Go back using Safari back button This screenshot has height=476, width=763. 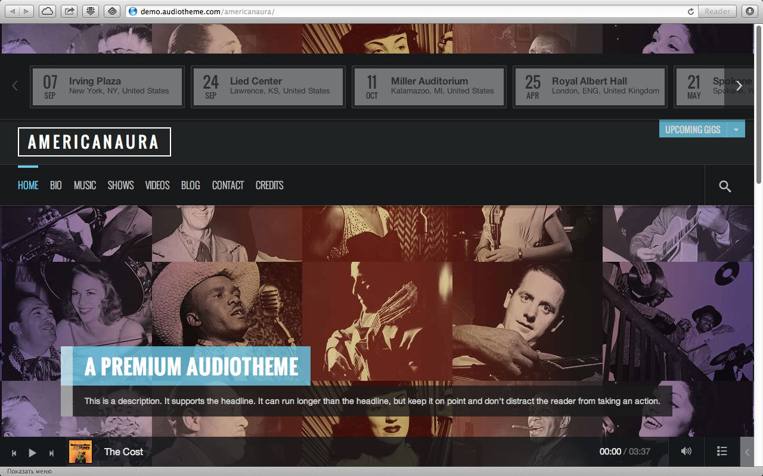pos(12,11)
